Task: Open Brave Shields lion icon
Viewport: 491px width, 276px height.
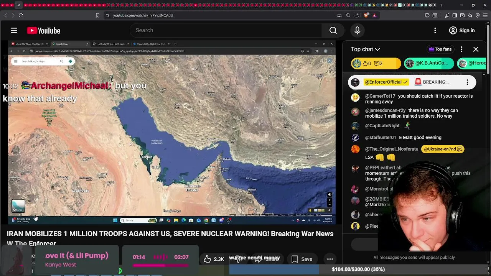Action: (366, 15)
